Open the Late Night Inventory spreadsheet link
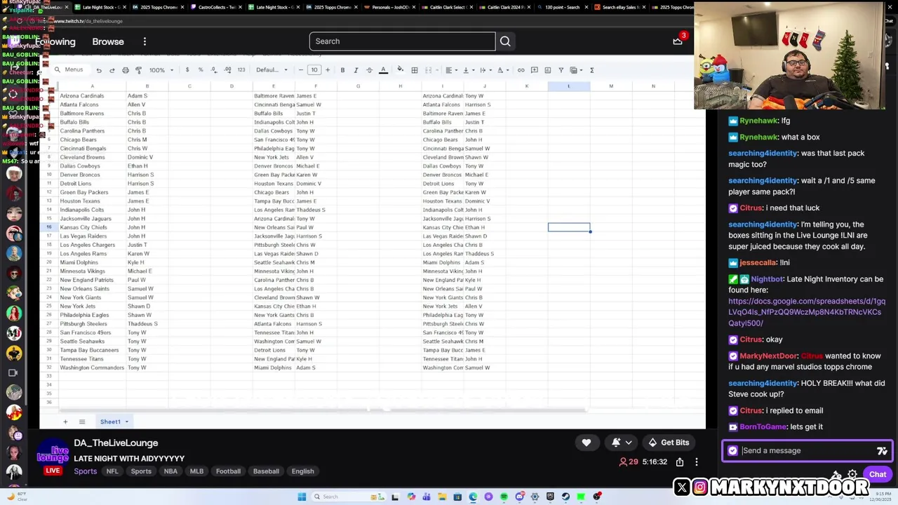 click(807, 312)
